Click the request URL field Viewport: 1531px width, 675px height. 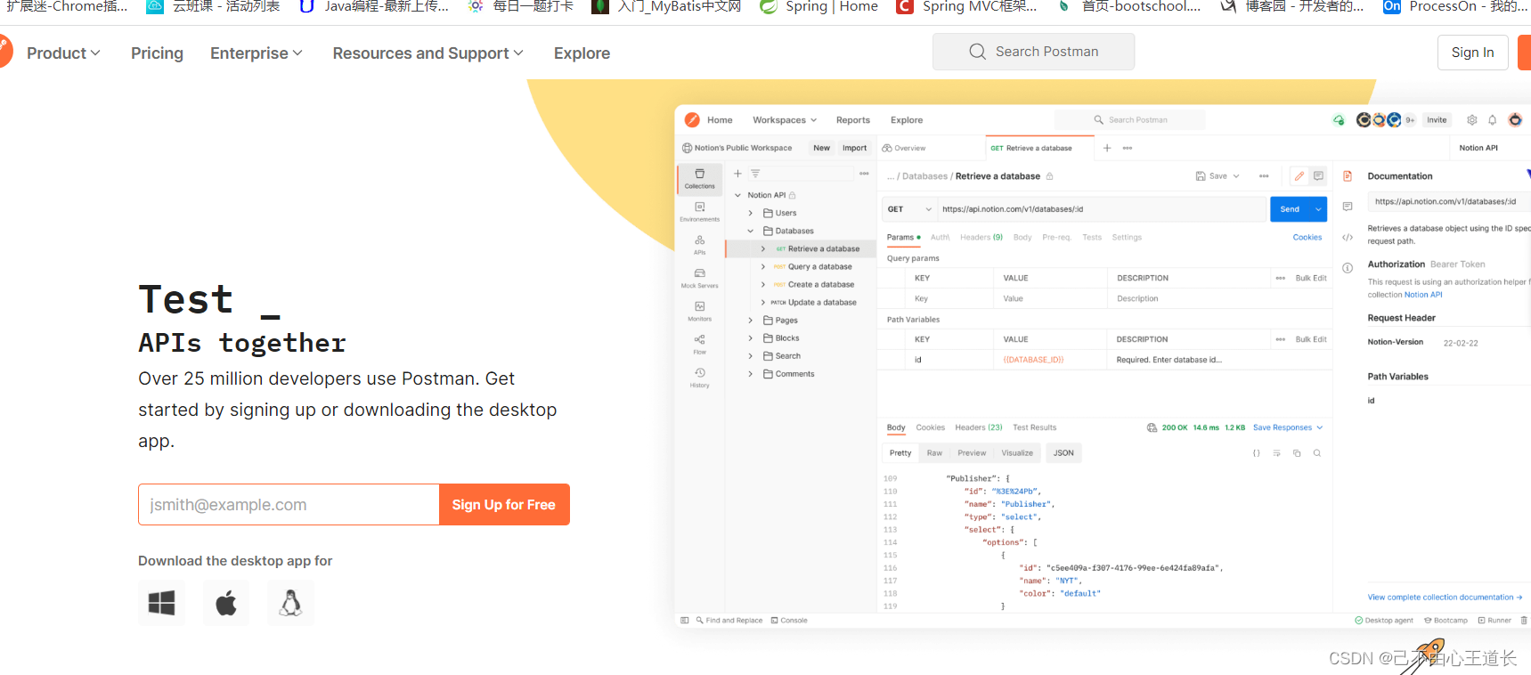tap(1101, 209)
